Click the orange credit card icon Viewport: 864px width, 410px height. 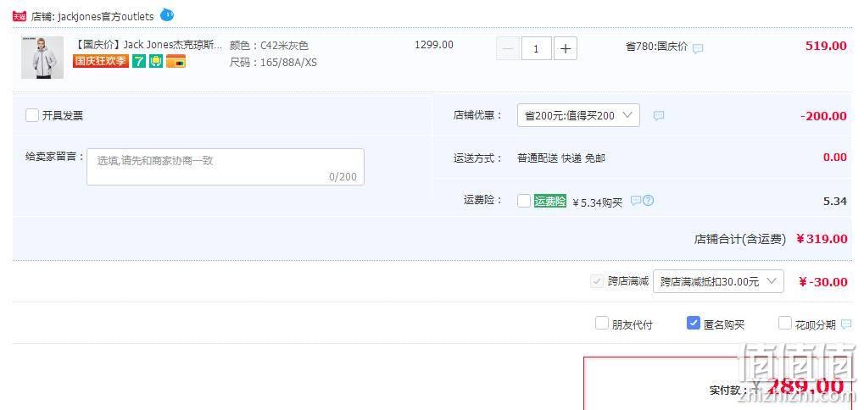176,61
